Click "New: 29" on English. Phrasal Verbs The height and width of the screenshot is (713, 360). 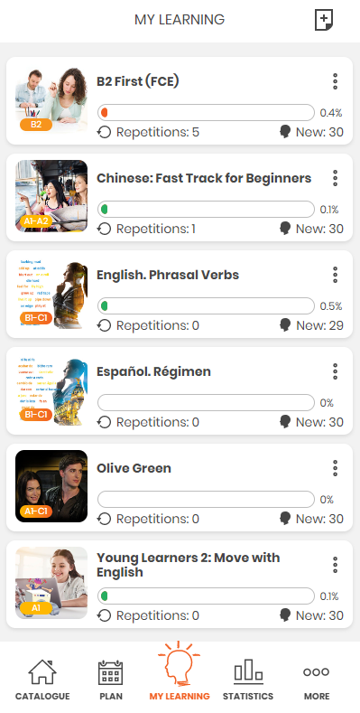[319, 325]
